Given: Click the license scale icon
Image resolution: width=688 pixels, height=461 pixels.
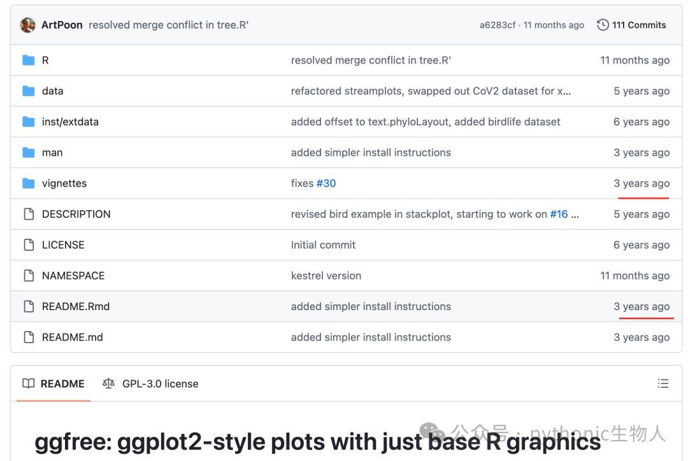Looking at the screenshot, I should [108, 384].
